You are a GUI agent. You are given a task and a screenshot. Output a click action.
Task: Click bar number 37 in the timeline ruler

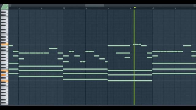click(64, 8)
